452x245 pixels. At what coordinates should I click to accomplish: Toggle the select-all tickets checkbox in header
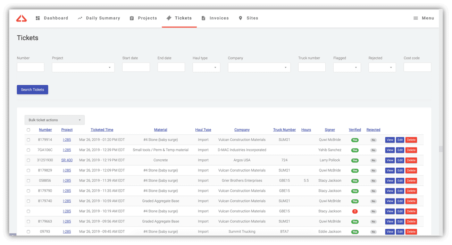(x=28, y=130)
